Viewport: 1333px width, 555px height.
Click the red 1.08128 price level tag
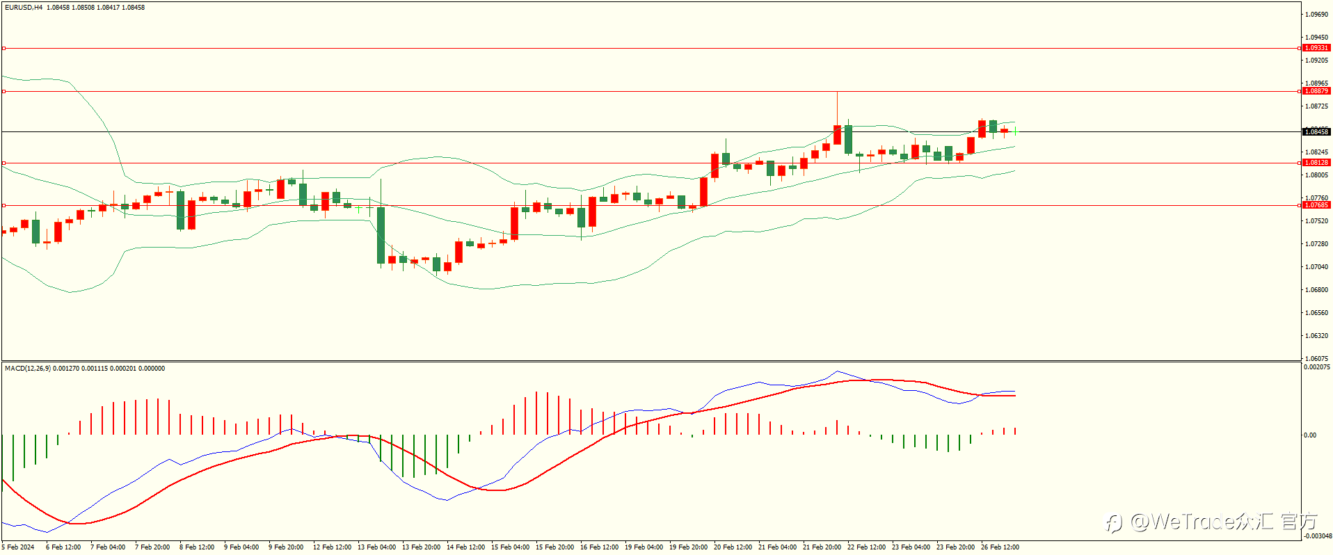tap(1316, 163)
